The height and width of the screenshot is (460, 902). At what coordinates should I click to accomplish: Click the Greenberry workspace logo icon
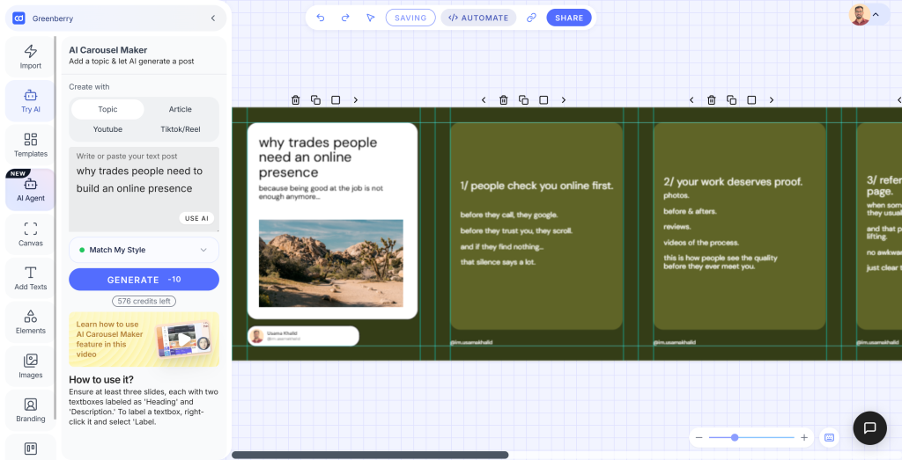18,18
